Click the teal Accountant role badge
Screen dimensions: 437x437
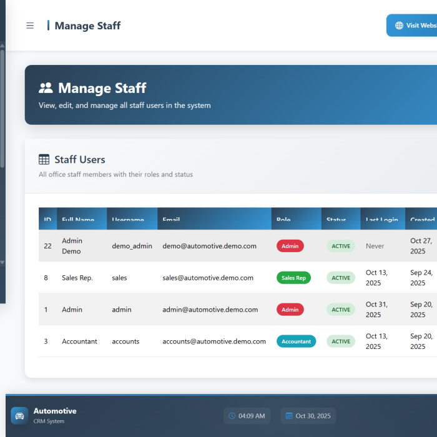click(x=296, y=341)
